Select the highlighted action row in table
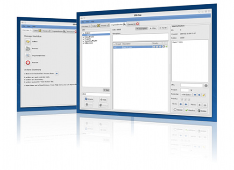The height and width of the screenshot is (170, 234). 140,47
